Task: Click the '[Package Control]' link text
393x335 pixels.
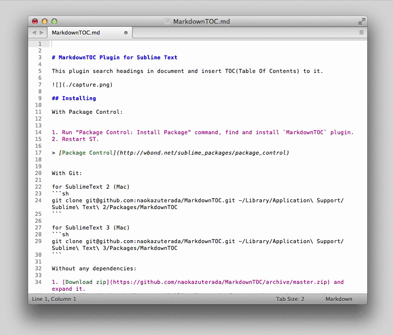Action: point(87,153)
